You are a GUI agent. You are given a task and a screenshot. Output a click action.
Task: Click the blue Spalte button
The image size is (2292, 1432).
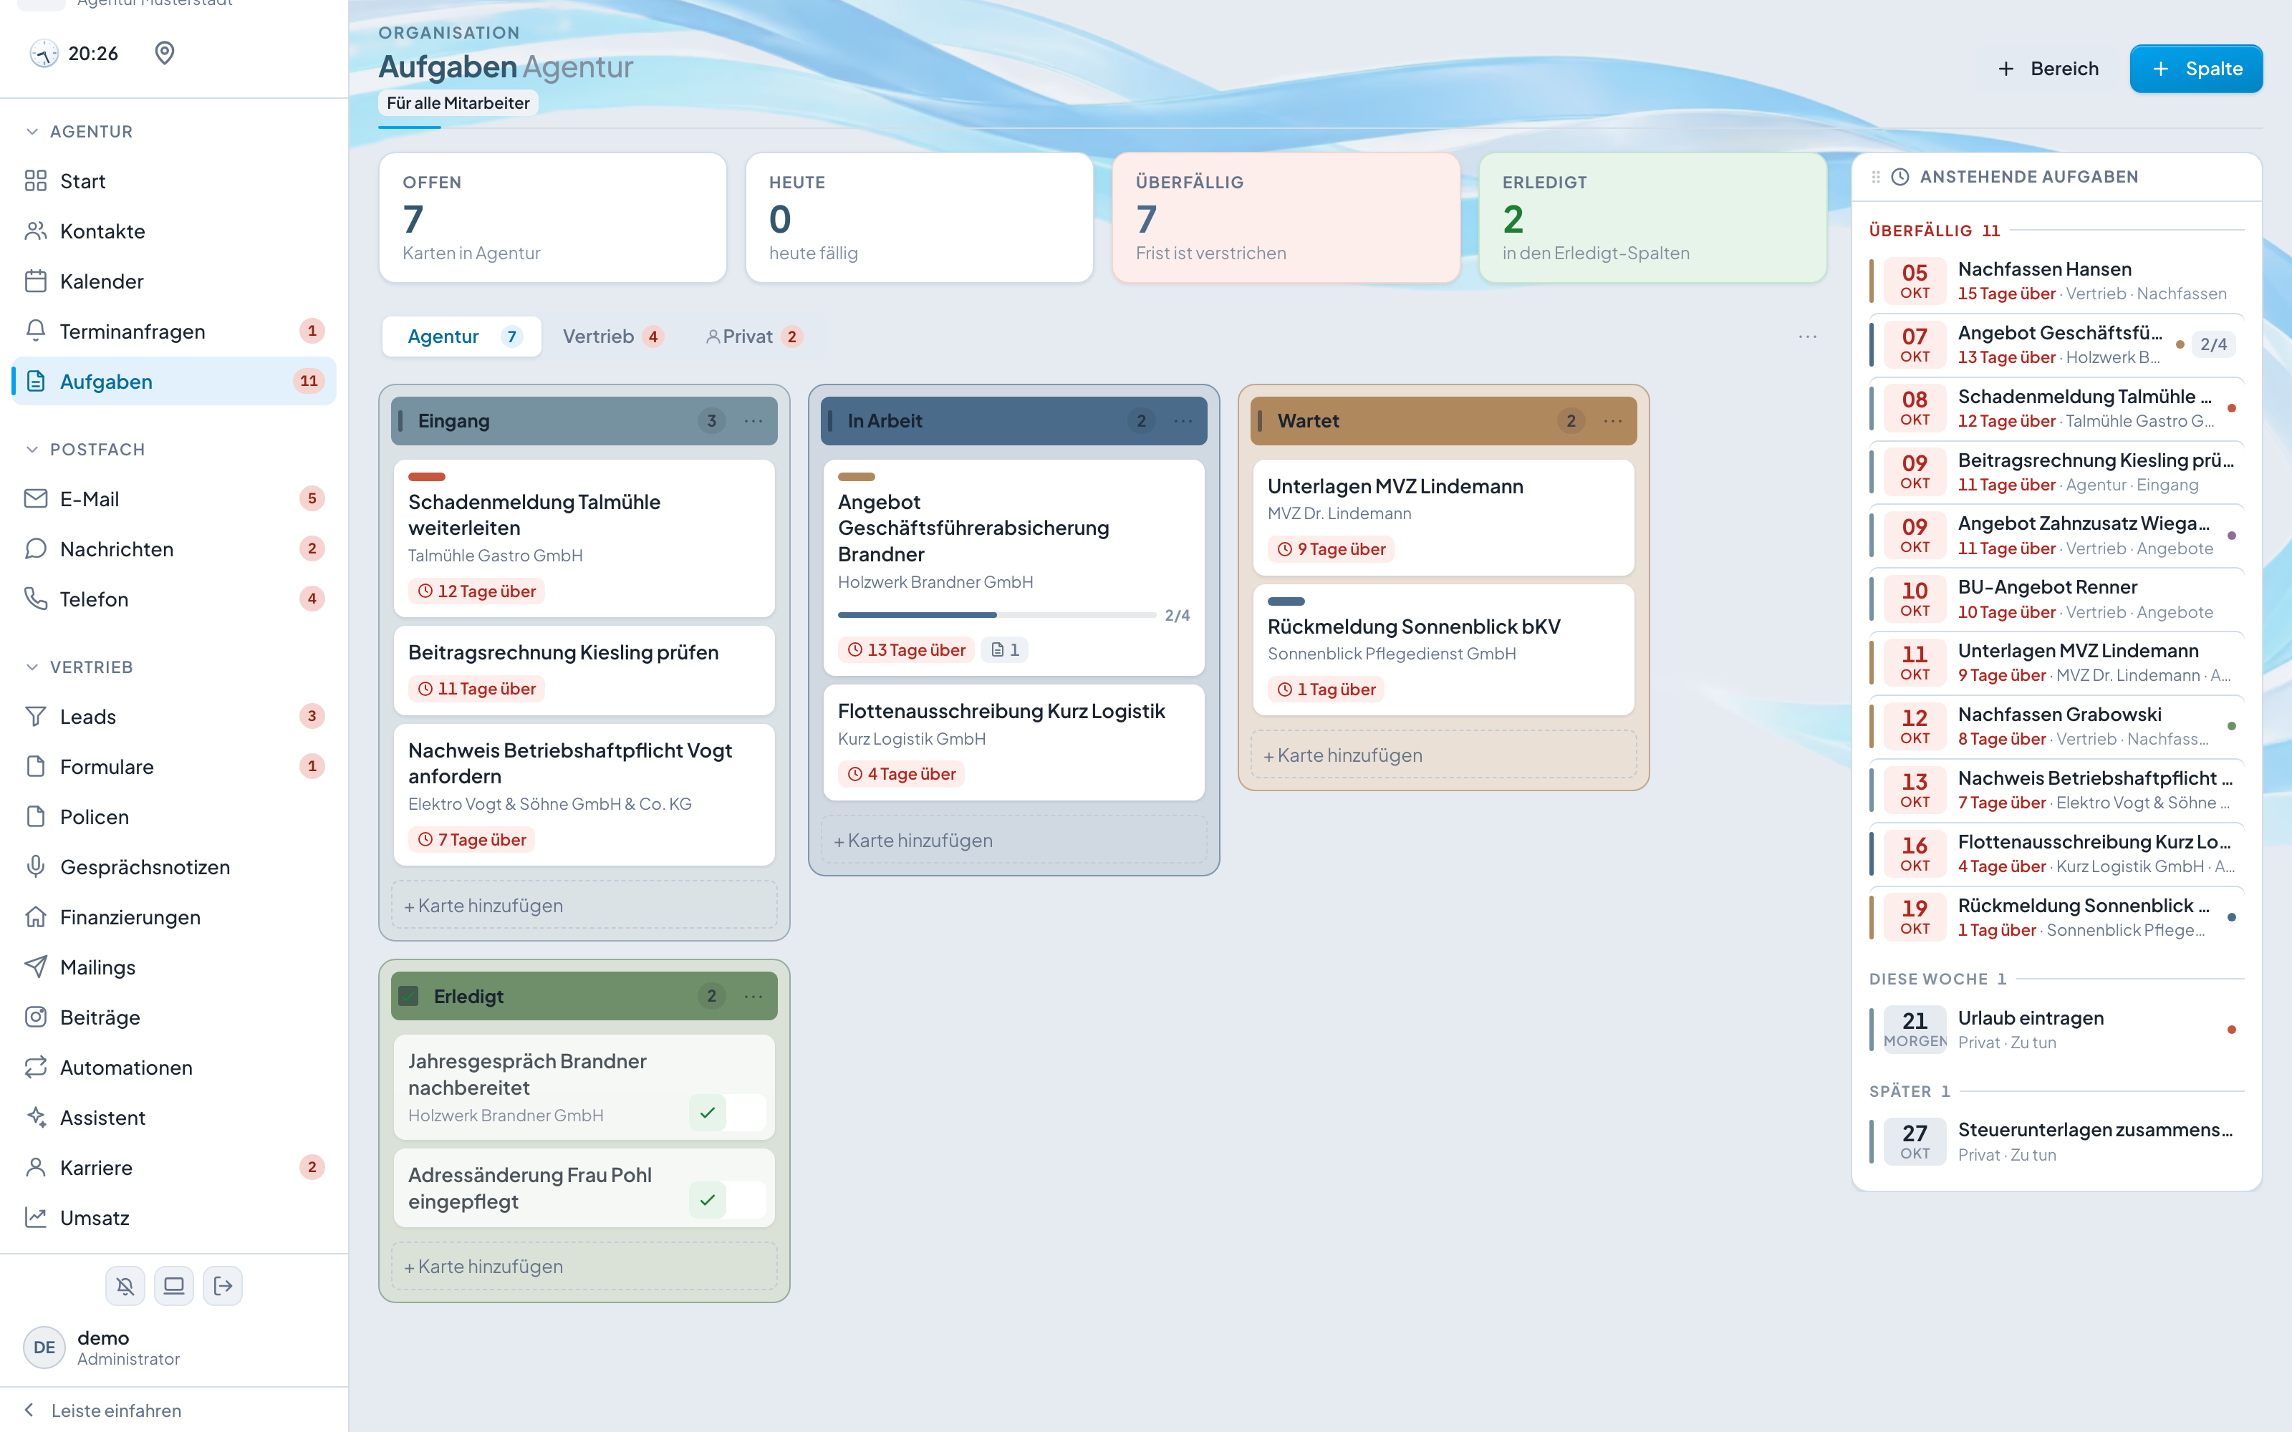[2195, 68]
